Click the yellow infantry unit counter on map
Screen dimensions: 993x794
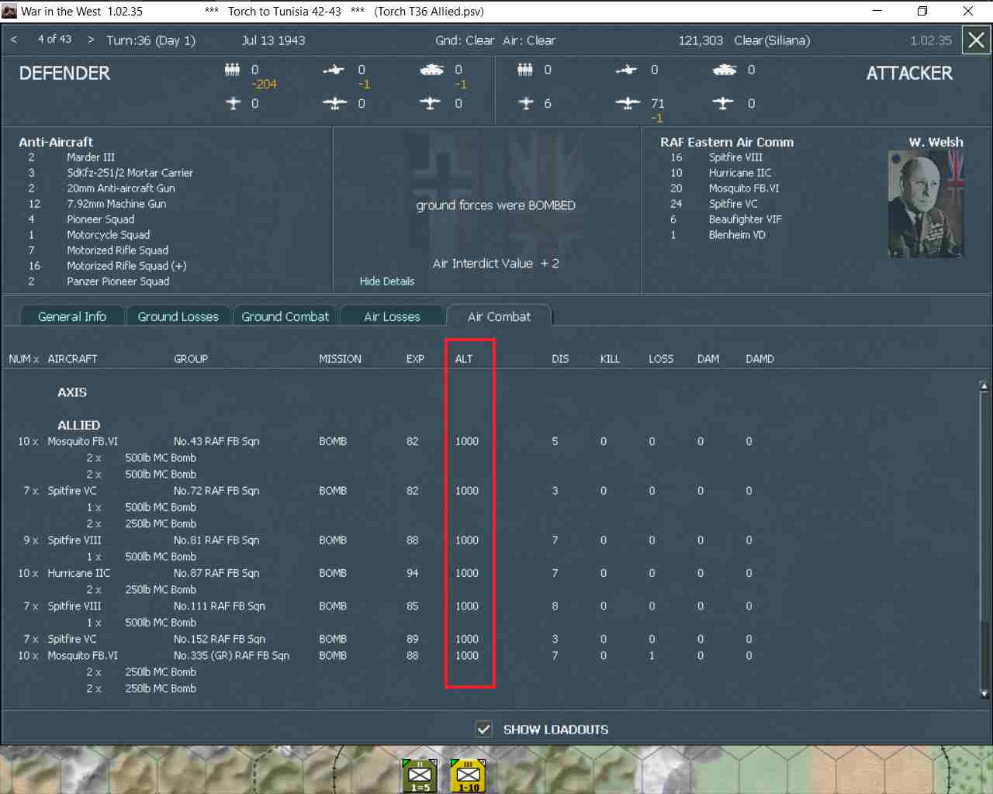click(x=469, y=776)
